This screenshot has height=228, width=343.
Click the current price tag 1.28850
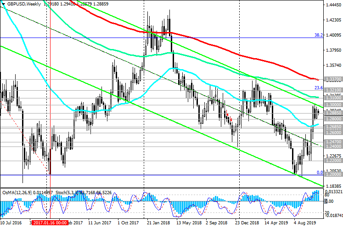(333, 113)
